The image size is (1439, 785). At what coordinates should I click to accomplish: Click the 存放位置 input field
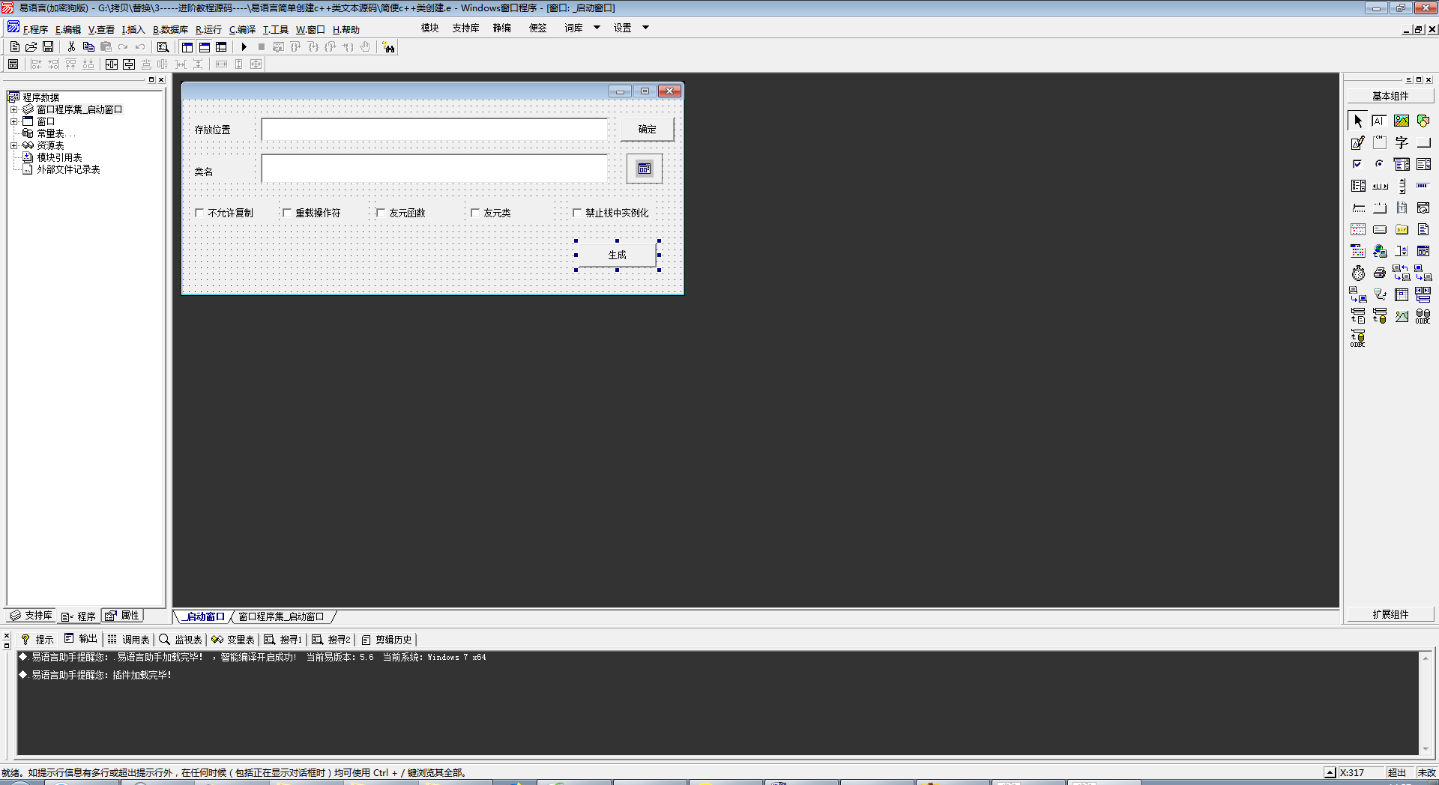[x=435, y=130]
